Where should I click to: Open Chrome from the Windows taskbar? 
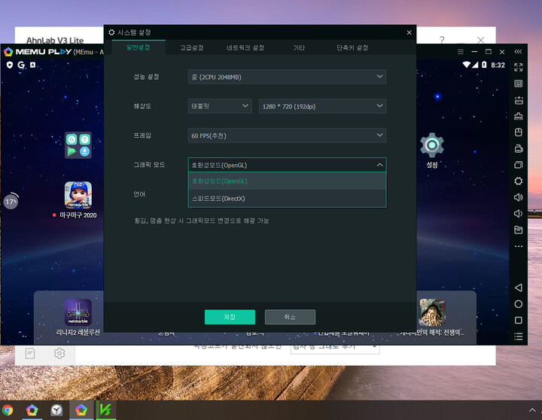(x=8, y=409)
